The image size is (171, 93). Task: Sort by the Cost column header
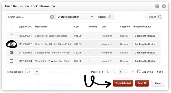pos(77,27)
